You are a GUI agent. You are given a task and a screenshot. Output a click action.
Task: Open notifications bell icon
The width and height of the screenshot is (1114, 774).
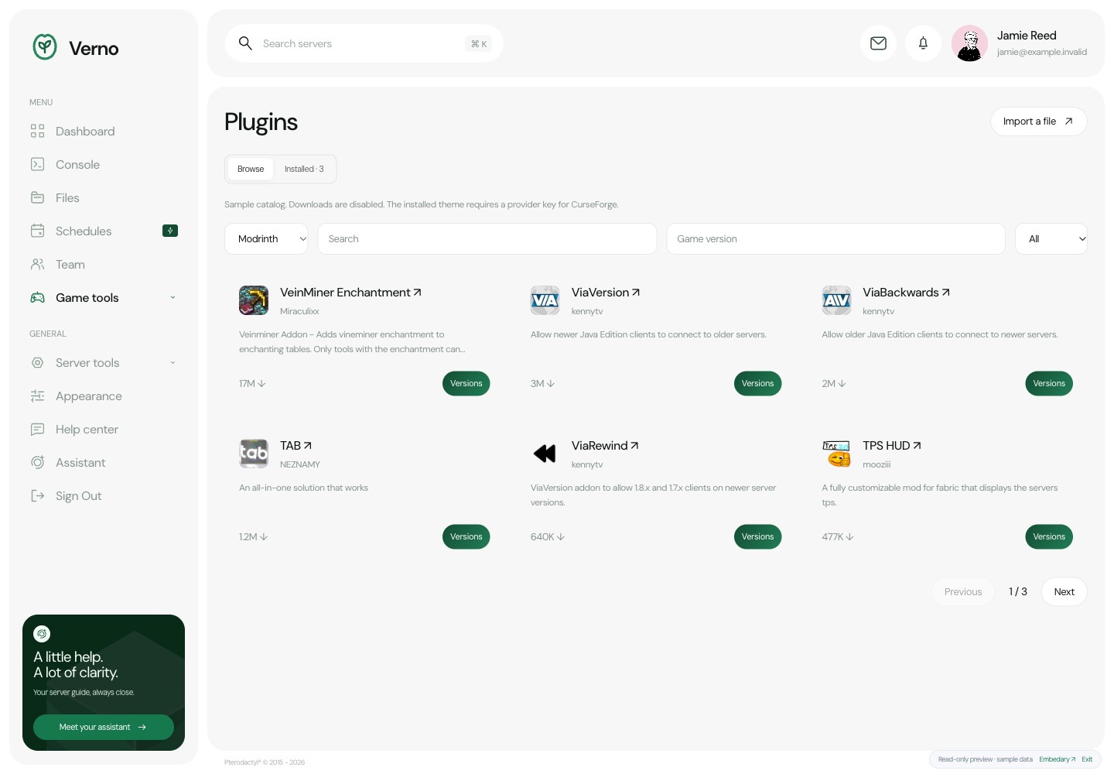click(x=923, y=43)
